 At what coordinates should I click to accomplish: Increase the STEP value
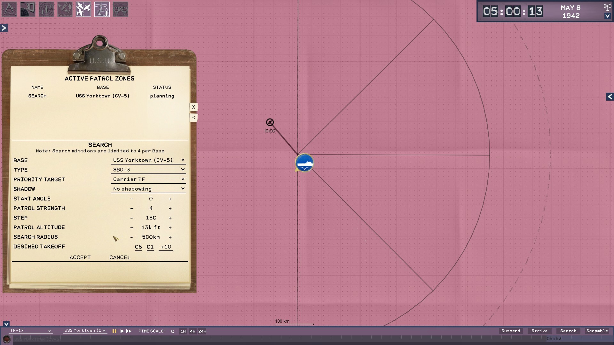(170, 218)
